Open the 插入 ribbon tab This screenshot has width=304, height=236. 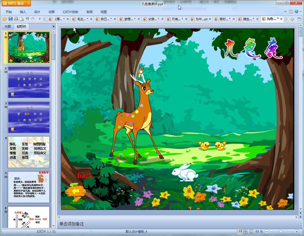[x=23, y=12]
